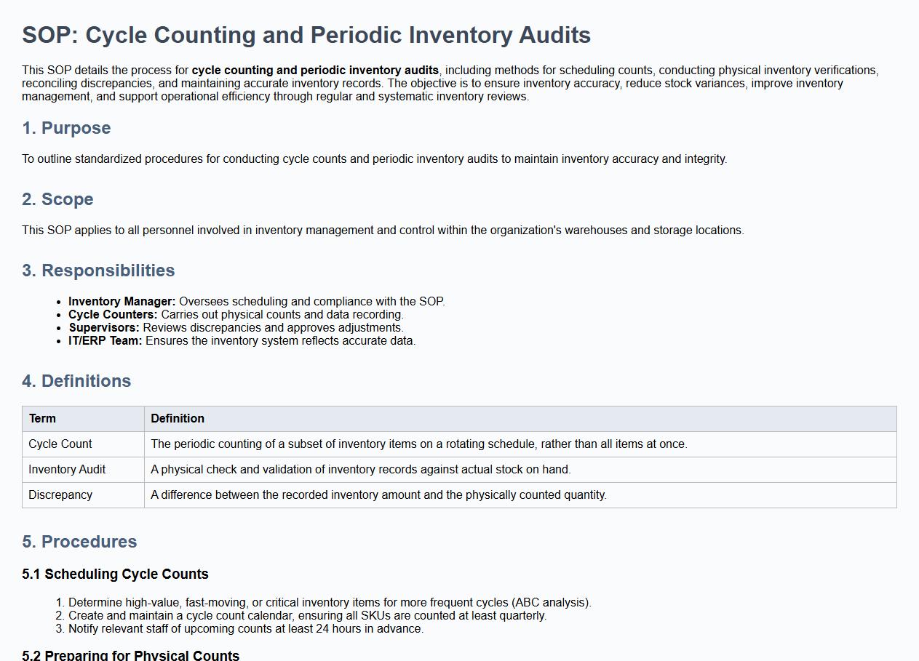Click the '5.2 Preparing for Physical Counts' subheading
Screen dimensions: 919x661
point(130,654)
